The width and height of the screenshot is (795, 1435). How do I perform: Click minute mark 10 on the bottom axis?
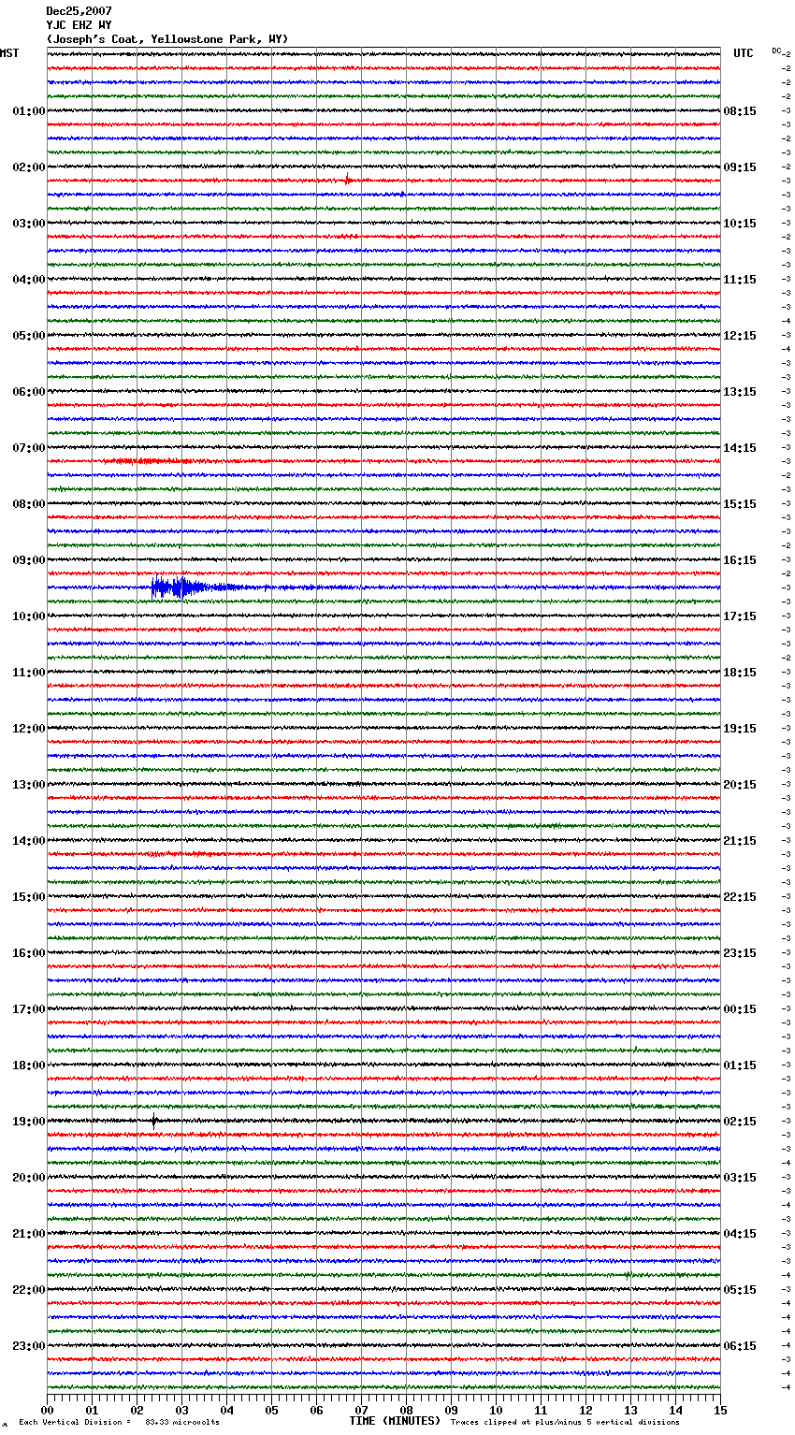[x=496, y=1410]
